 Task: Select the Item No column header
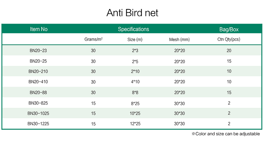click(x=39, y=29)
